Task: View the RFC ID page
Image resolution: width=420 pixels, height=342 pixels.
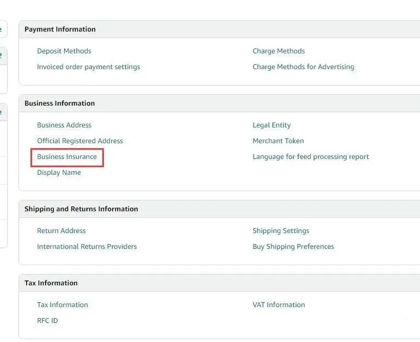Action: (47, 320)
